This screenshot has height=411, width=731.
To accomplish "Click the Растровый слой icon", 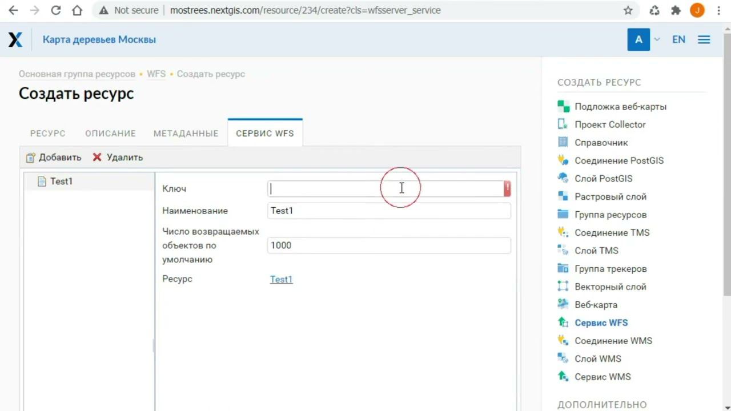I will pos(564,196).
